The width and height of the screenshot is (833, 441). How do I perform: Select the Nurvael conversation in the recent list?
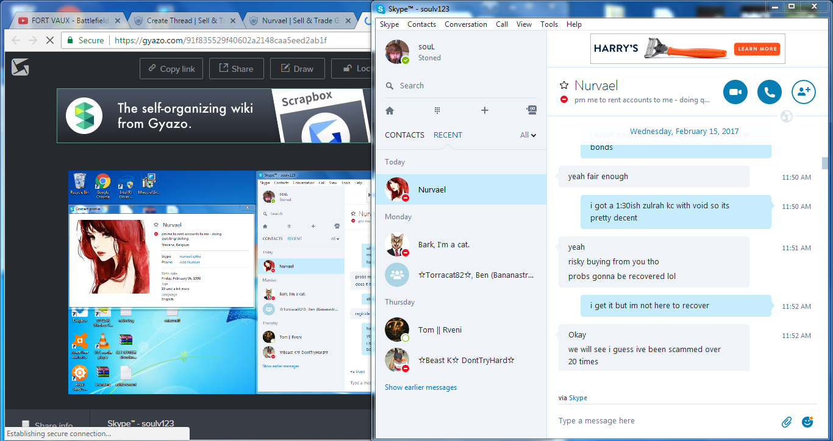461,189
